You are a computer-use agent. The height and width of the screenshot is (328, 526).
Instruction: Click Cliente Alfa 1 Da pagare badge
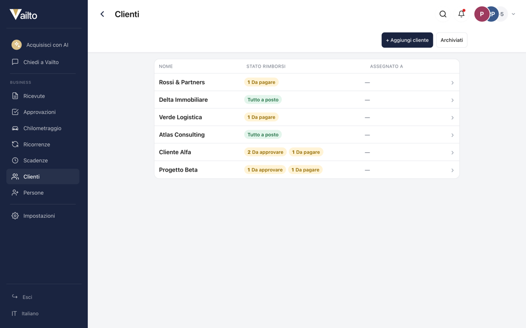click(x=306, y=152)
